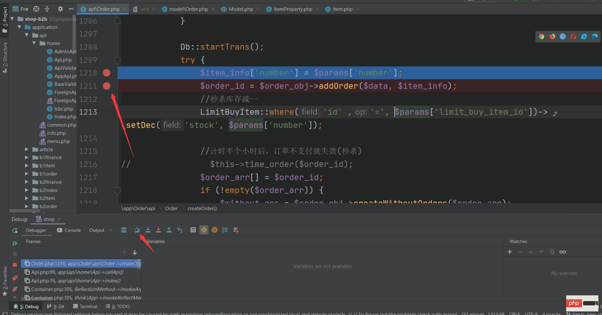Screen dimensions: 602x315
Task: Click the Rerun shop debug icon
Action: point(15,231)
